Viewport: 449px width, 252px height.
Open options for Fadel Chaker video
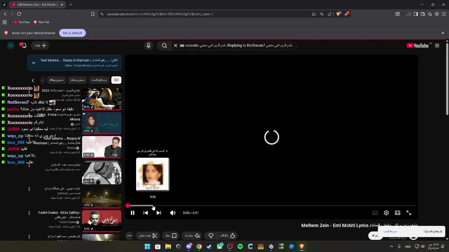pyautogui.click(x=29, y=213)
